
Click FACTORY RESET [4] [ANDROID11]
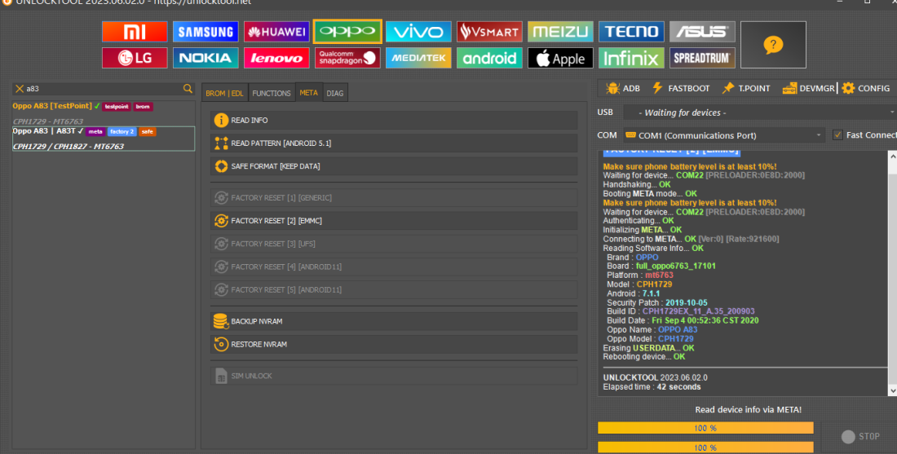click(394, 267)
